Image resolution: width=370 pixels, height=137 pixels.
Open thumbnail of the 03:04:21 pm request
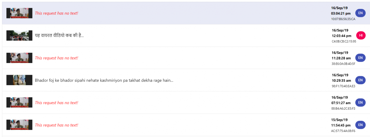click(19, 13)
